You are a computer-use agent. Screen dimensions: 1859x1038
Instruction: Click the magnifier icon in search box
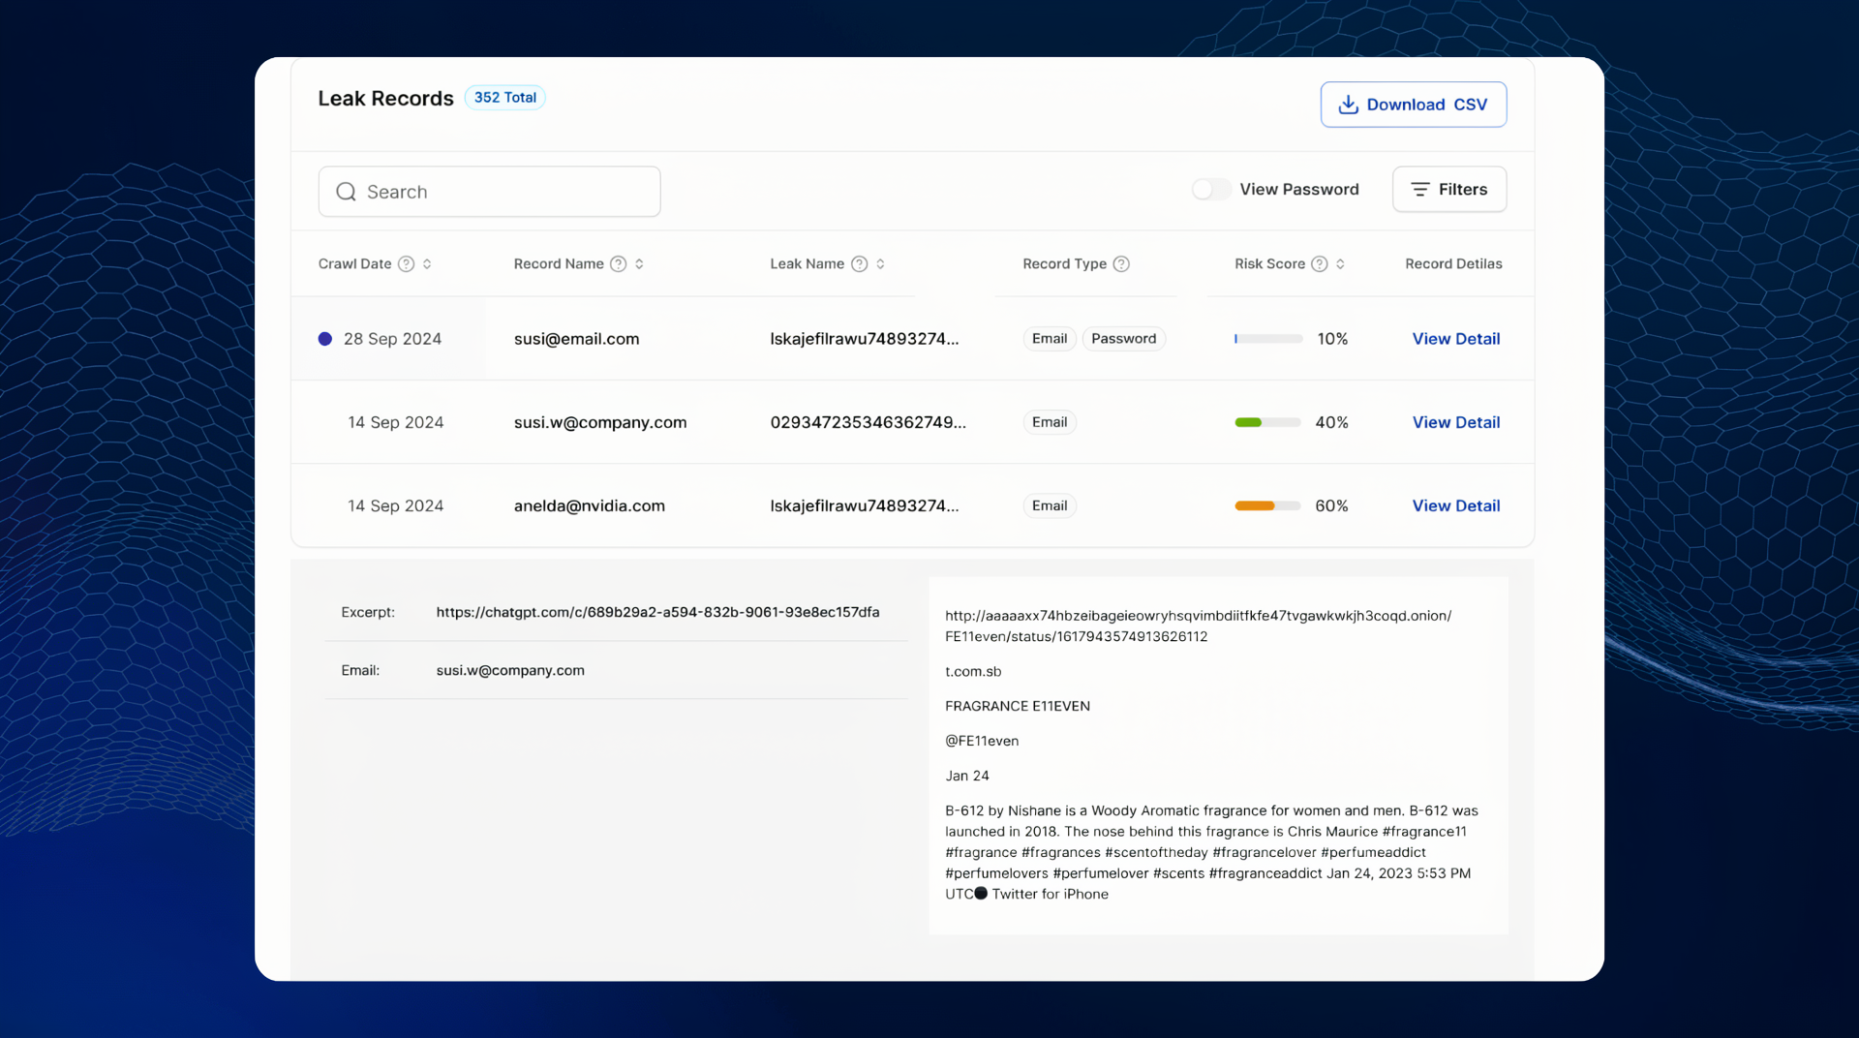coord(346,192)
